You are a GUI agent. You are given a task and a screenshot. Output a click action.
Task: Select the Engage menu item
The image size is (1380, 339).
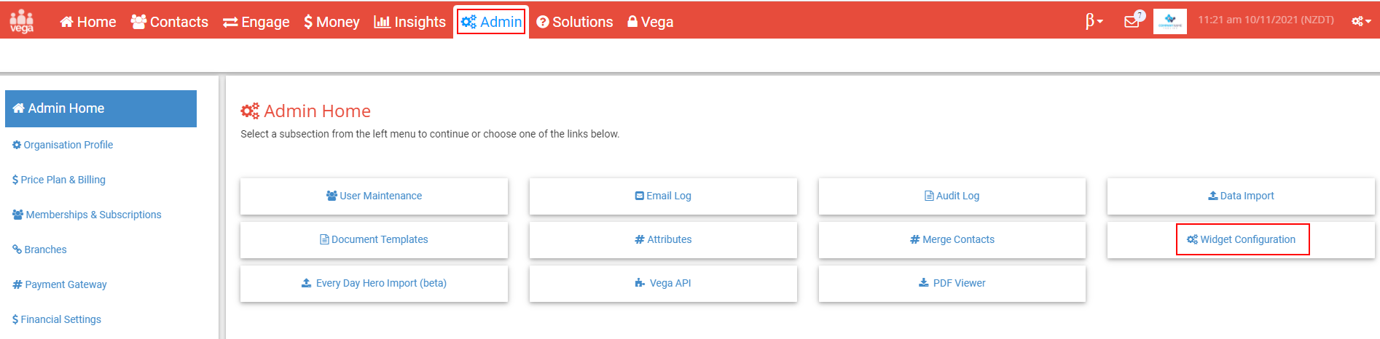pyautogui.click(x=256, y=22)
